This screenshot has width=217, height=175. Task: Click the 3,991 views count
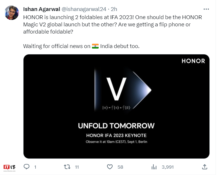point(167,167)
